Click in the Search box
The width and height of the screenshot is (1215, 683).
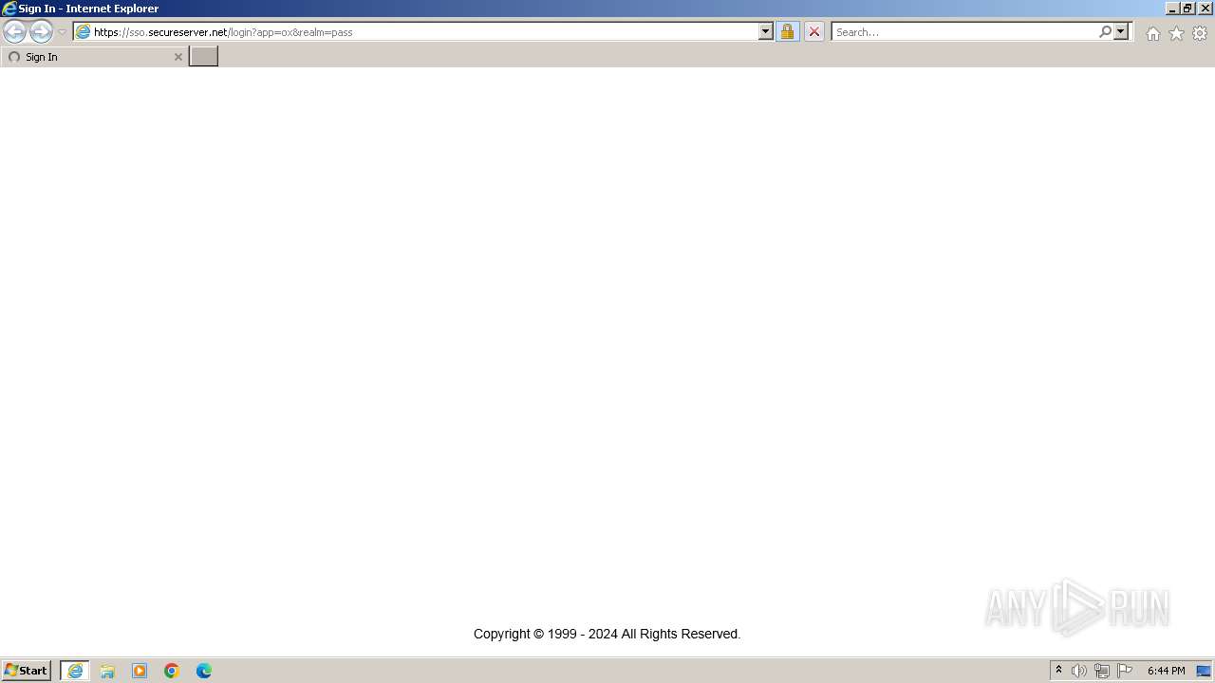point(963,32)
